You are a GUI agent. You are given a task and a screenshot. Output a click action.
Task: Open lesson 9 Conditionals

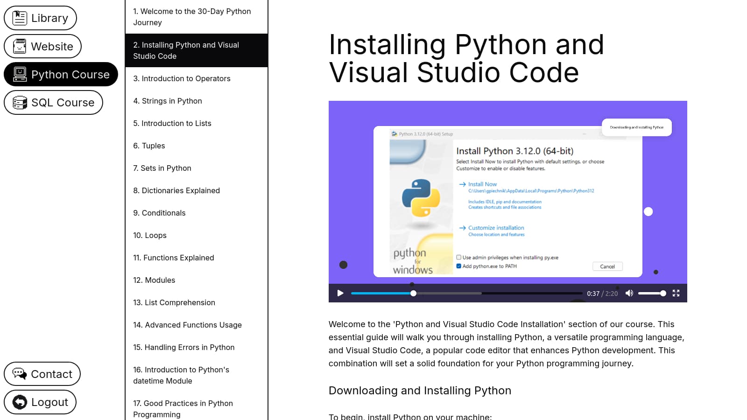point(197,213)
